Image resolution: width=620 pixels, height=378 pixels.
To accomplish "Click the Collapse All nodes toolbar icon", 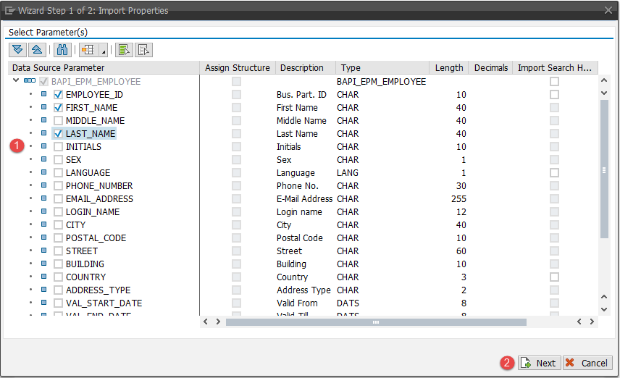I will pos(35,50).
